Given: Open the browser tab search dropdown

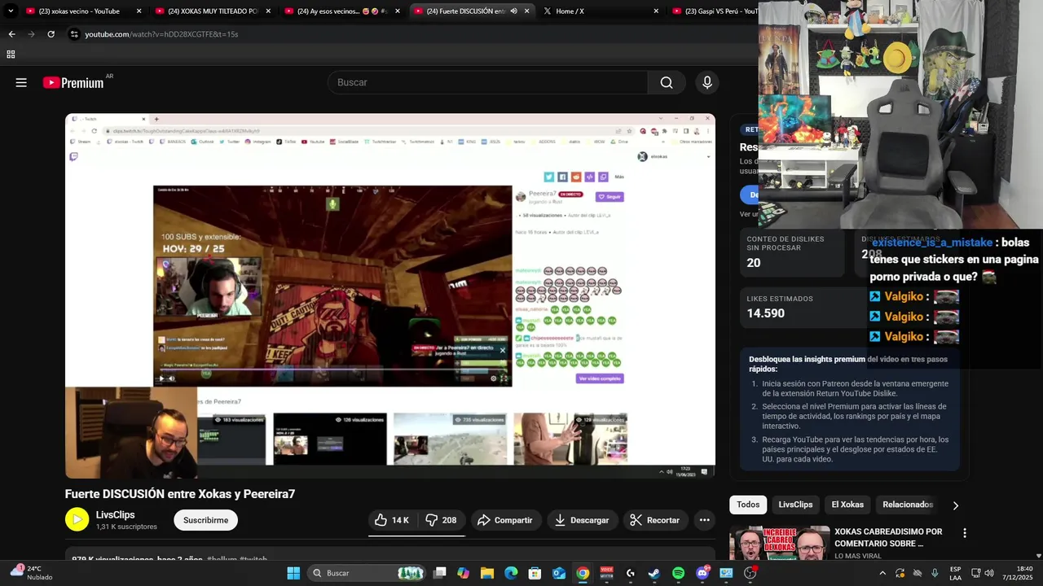Looking at the screenshot, I should tap(11, 11).
